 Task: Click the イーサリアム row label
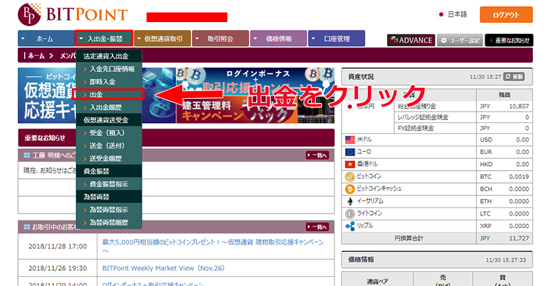[x=371, y=201]
